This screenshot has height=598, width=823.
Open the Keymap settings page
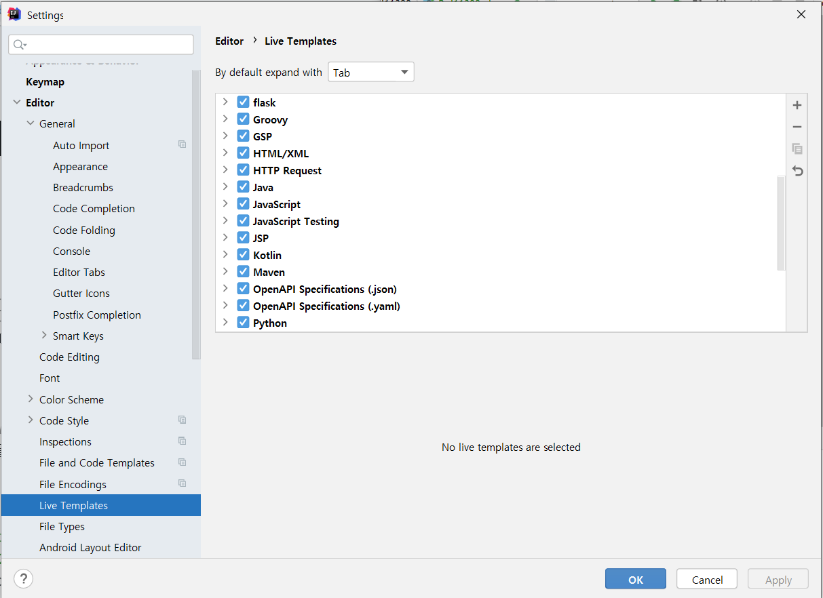click(45, 81)
